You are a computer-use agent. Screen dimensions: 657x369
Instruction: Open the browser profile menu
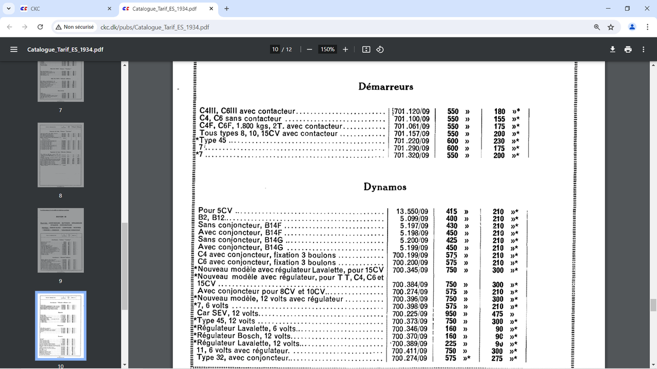[632, 27]
